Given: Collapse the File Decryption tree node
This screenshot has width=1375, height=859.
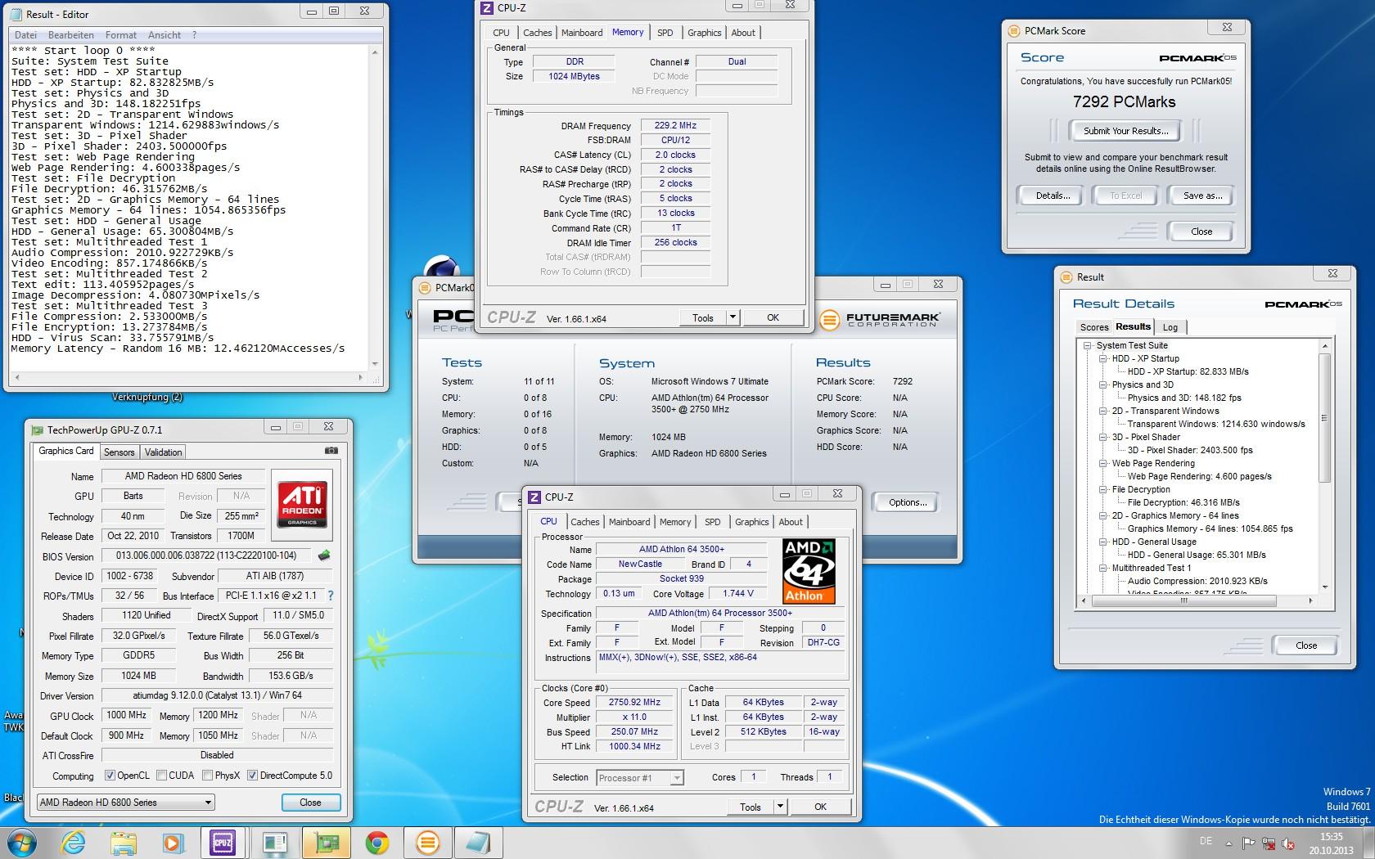Looking at the screenshot, I should [1103, 489].
